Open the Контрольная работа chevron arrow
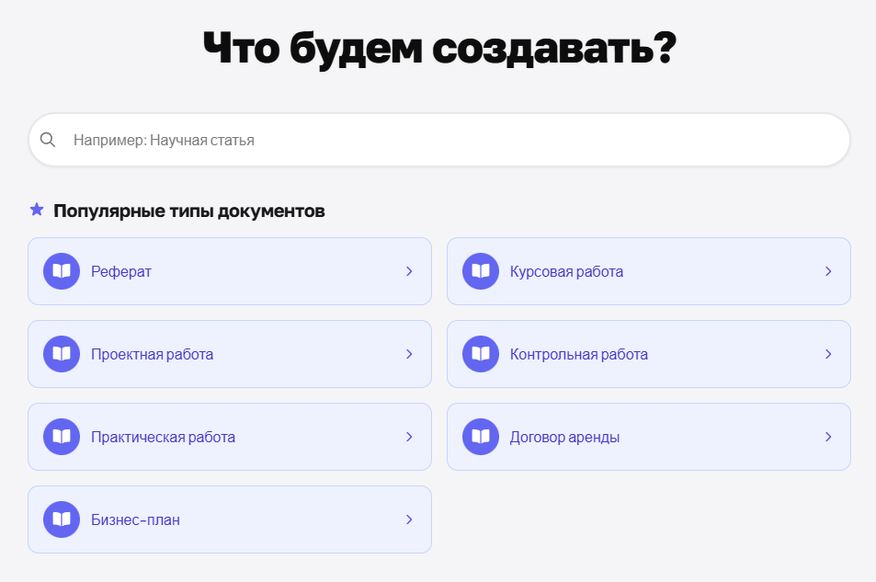Viewport: 876px width, 582px height. 828,354
